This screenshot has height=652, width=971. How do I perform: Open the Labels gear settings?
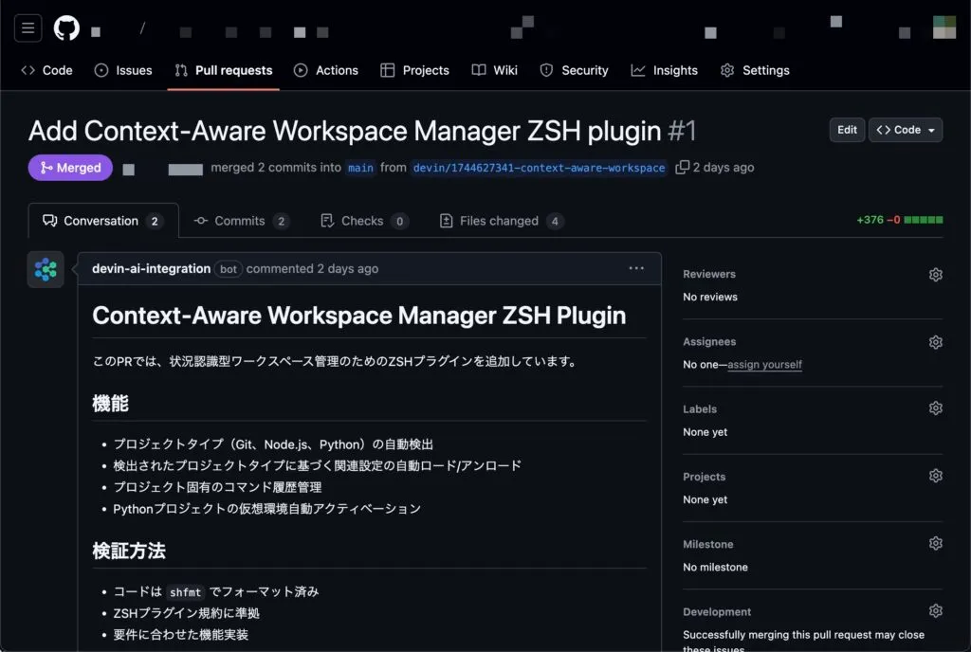[936, 408]
